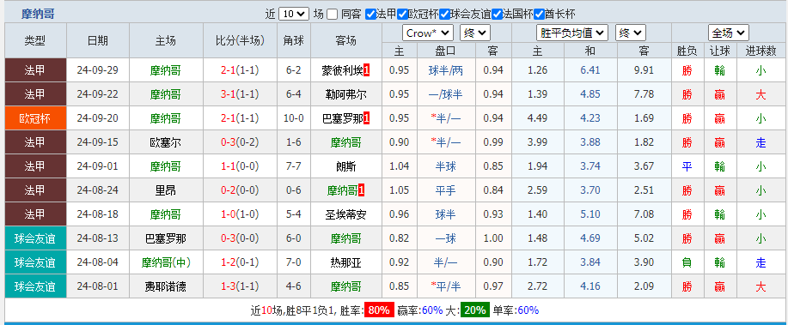The width and height of the screenshot is (788, 325).
Task: Open the 1-3 score in 费耶诺德 row
Action: 229,286
